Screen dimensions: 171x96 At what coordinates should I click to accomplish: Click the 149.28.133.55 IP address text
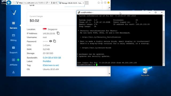pos(49,34)
